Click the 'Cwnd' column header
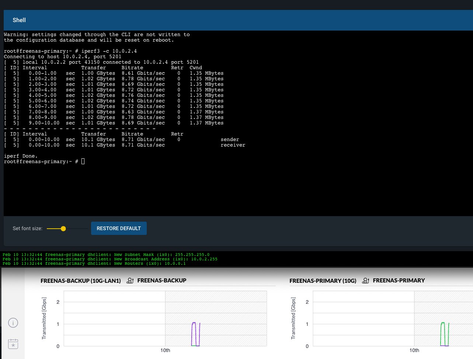Screen dimensions: 473x359 196,68
